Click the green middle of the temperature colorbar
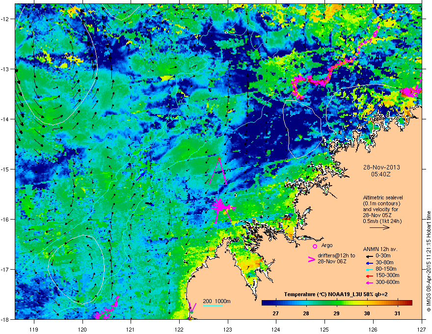Viewport: 432px width, 334px height. coord(337,303)
